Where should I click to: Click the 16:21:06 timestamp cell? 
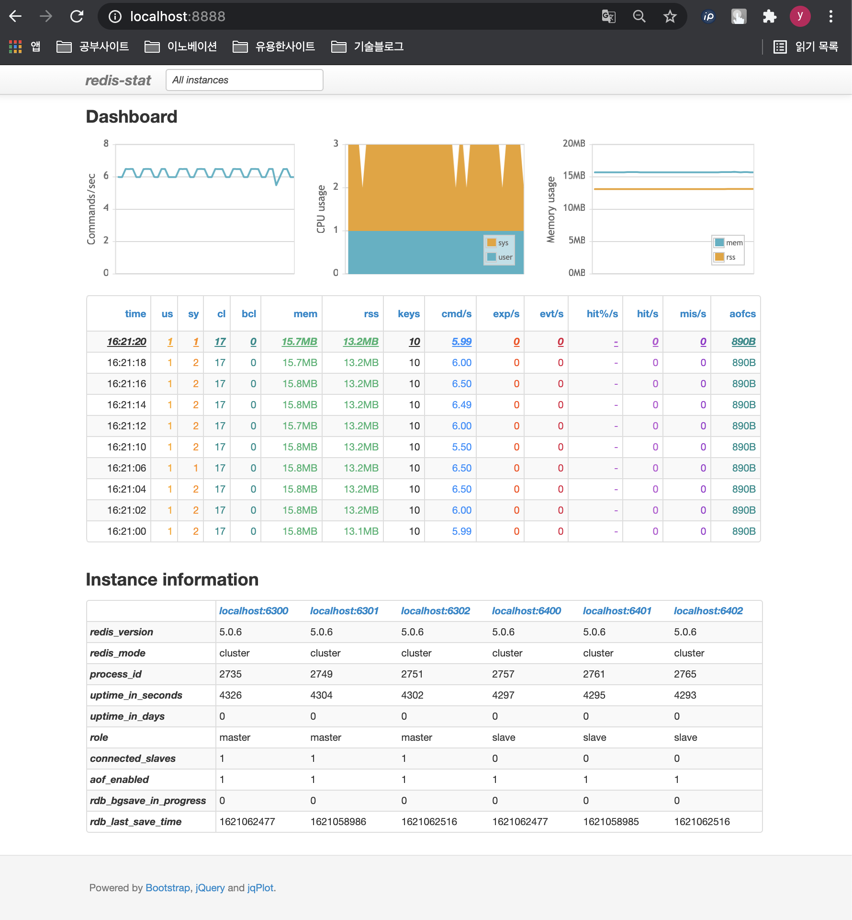pyautogui.click(x=126, y=468)
